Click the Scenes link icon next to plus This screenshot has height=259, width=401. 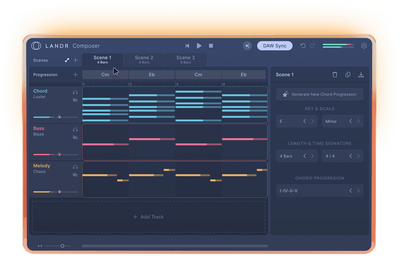coord(67,60)
